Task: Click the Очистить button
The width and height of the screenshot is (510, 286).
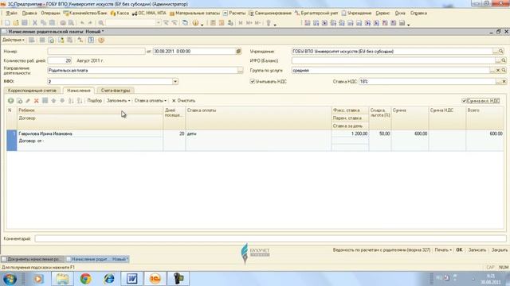Action: [x=183, y=101]
